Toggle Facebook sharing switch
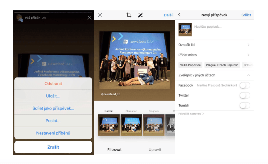This screenshot has width=268, height=164. [245, 86]
